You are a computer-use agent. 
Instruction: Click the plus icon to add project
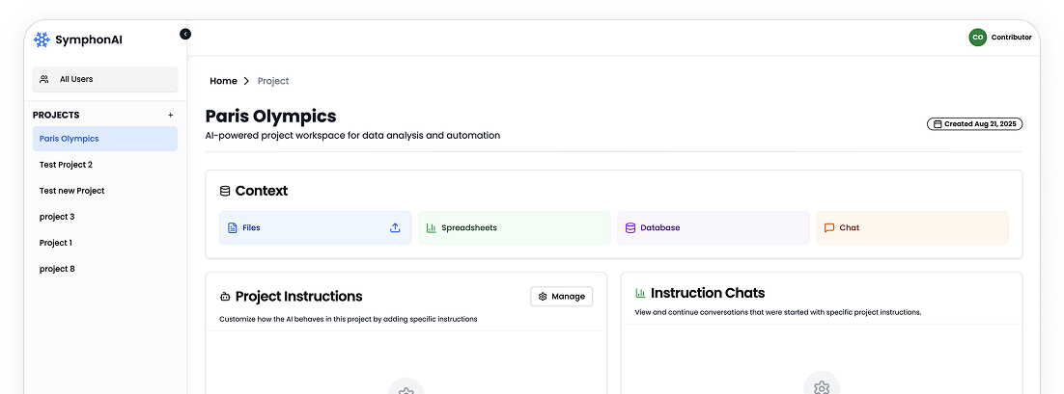click(171, 115)
